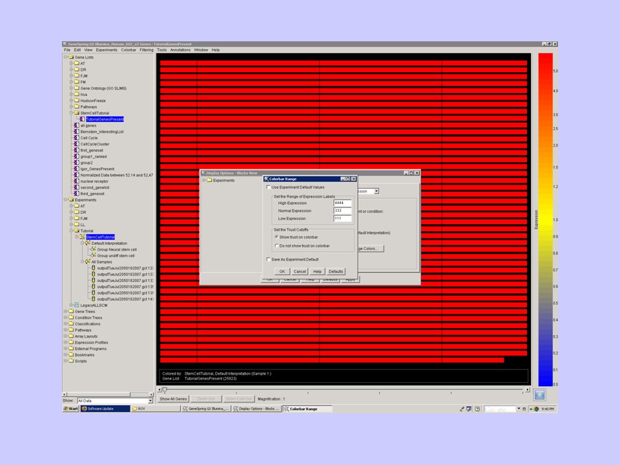Click Cancel in the Colorbar Range dialog

(x=300, y=272)
